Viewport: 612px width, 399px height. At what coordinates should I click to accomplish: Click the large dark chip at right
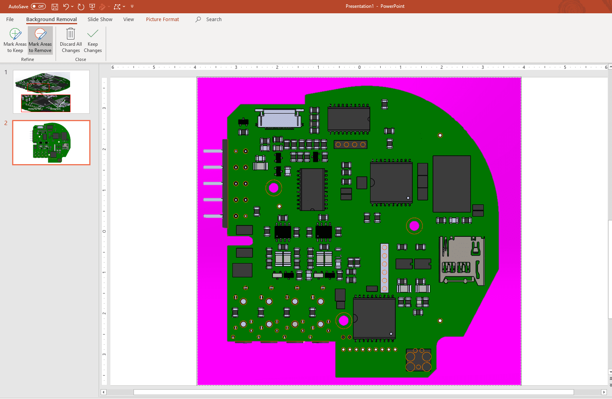pos(451,184)
